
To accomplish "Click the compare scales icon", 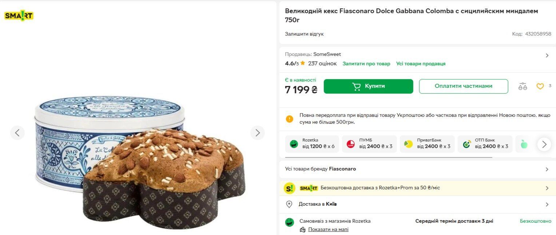I will coord(523,86).
